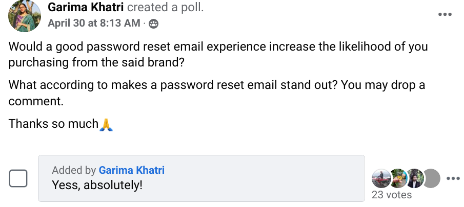Click the 'Thanks so much' text
The height and width of the screenshot is (207, 464).
(x=53, y=124)
